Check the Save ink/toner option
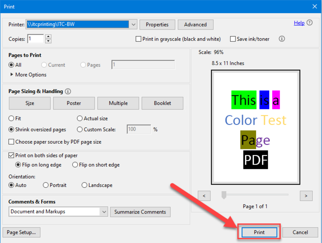The image size is (322, 243). coord(232,39)
